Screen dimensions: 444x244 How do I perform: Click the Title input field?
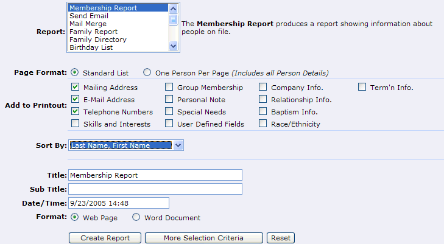(x=155, y=175)
